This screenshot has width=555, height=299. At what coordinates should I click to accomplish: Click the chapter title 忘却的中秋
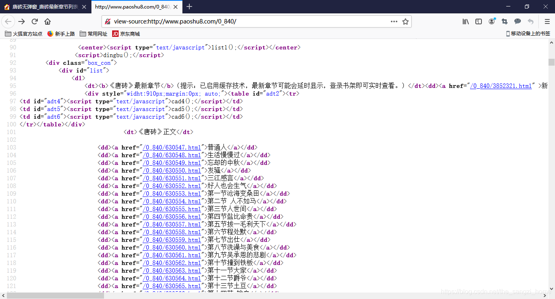point(225,163)
